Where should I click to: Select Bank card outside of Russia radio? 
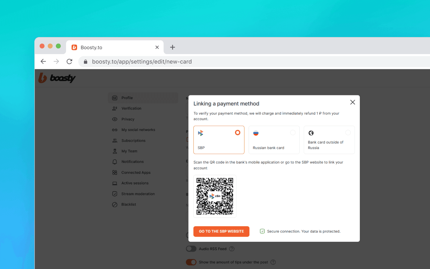click(x=348, y=132)
